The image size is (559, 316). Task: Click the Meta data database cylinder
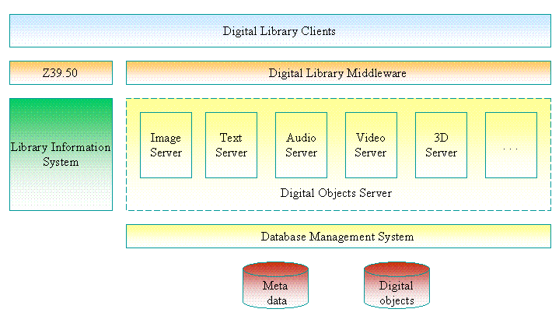(x=275, y=285)
